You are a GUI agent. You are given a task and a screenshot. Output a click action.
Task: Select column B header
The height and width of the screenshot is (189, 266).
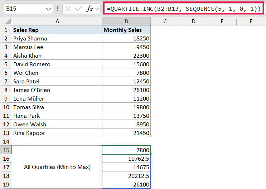point(126,21)
